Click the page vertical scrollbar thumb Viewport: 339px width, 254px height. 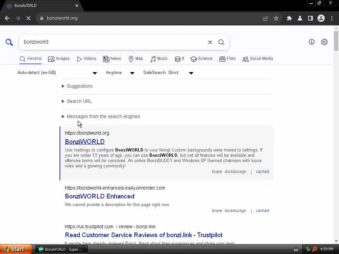pyautogui.click(x=336, y=41)
